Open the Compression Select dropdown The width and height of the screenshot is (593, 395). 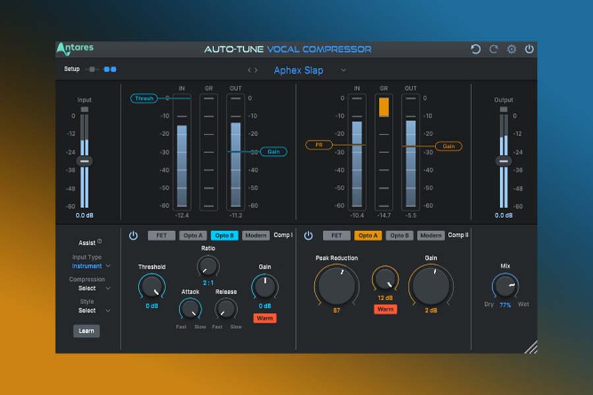(x=94, y=288)
